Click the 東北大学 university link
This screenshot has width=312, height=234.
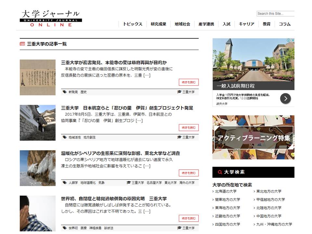[170, 183]
